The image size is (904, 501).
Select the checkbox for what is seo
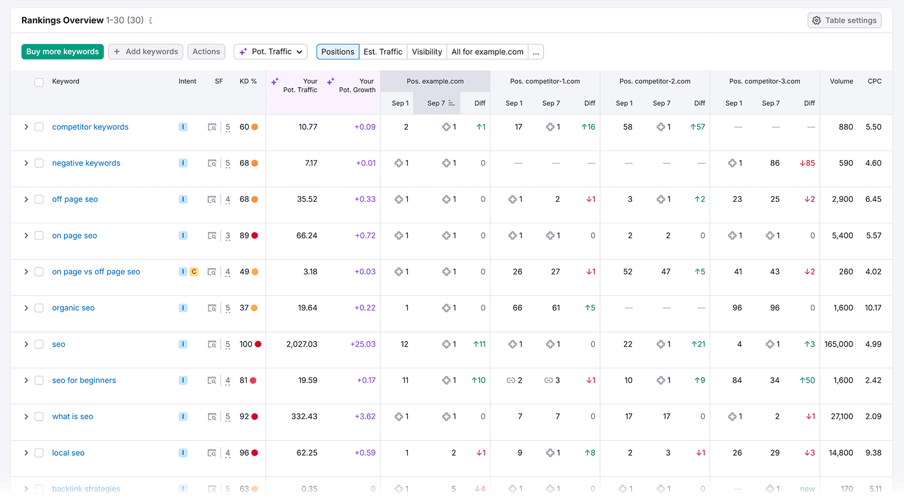(x=39, y=417)
